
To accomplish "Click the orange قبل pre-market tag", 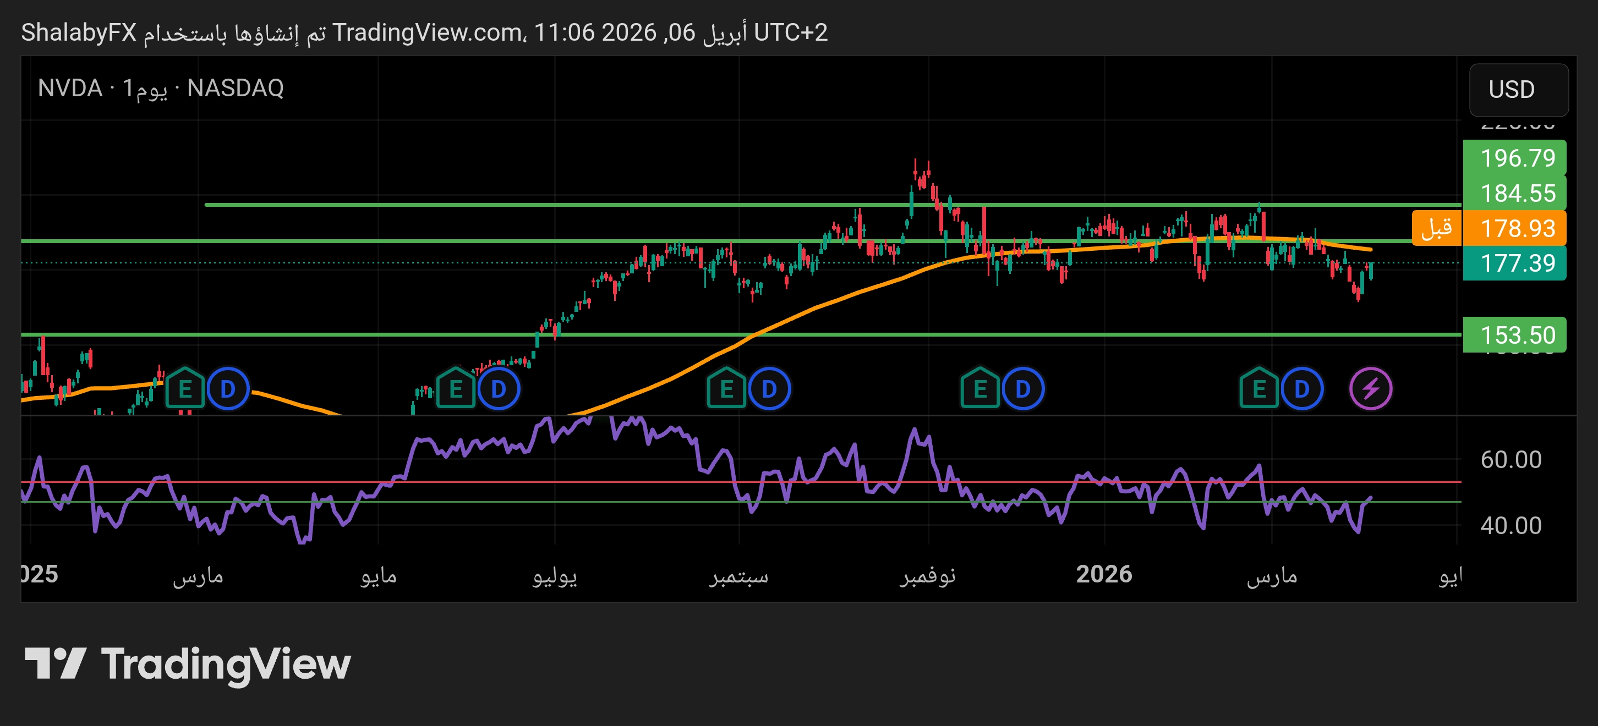I will pos(1437,228).
